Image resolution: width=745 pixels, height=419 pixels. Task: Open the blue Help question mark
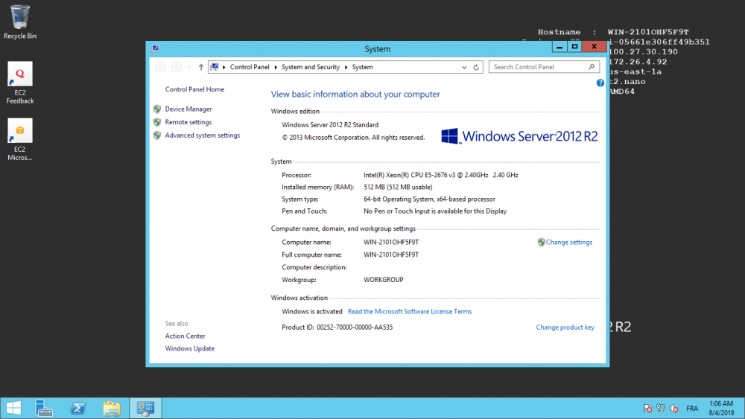[600, 83]
